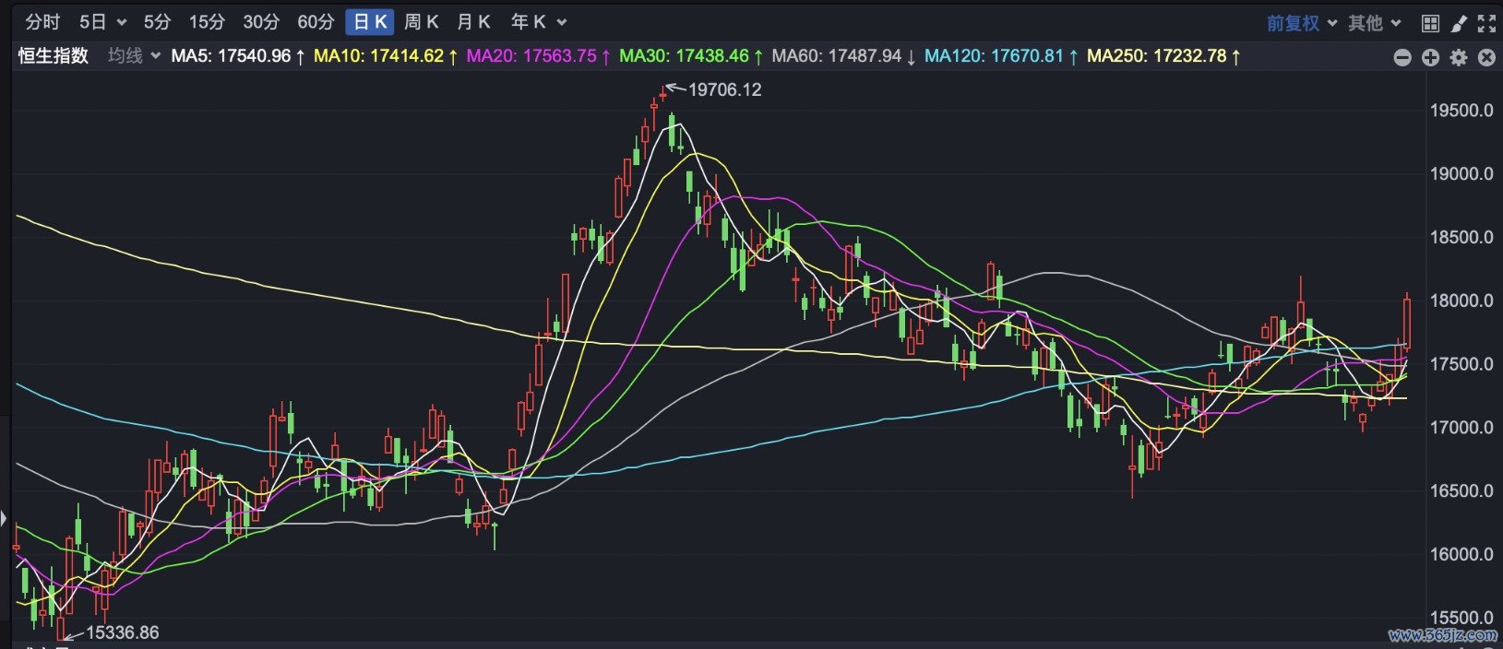This screenshot has height=649, width=1503.
Task: Open the 前复权 adjustment dropdown
Action: click(1301, 23)
